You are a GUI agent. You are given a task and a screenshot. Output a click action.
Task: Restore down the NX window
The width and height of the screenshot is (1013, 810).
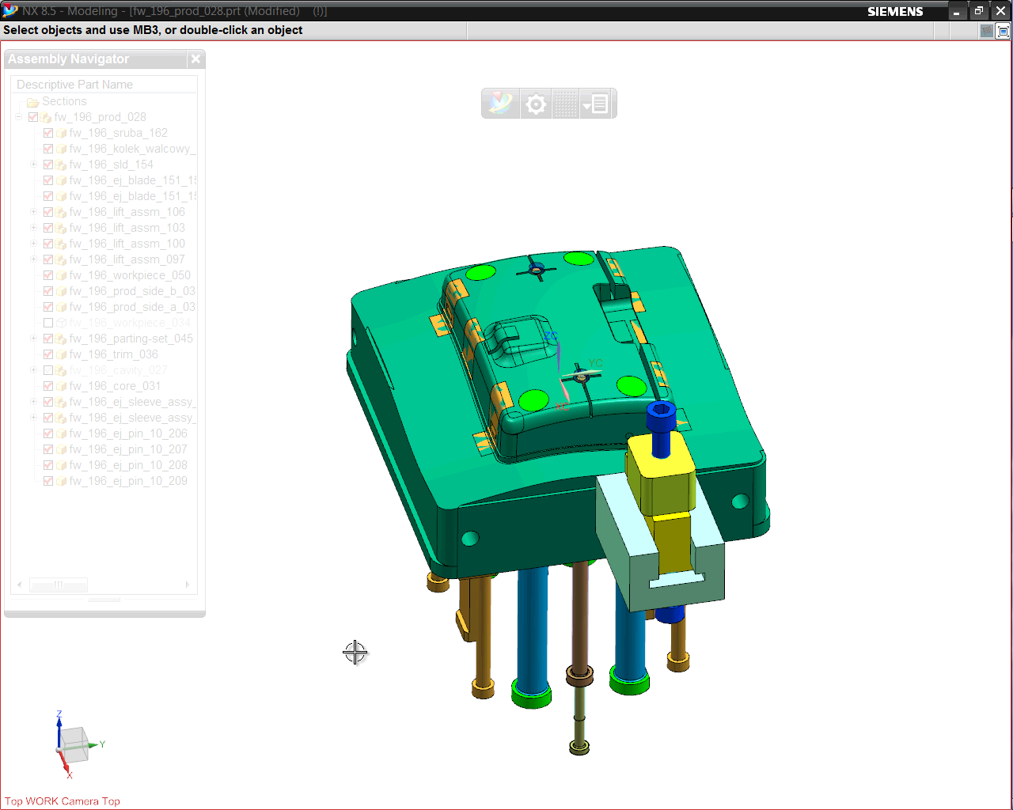click(x=979, y=11)
